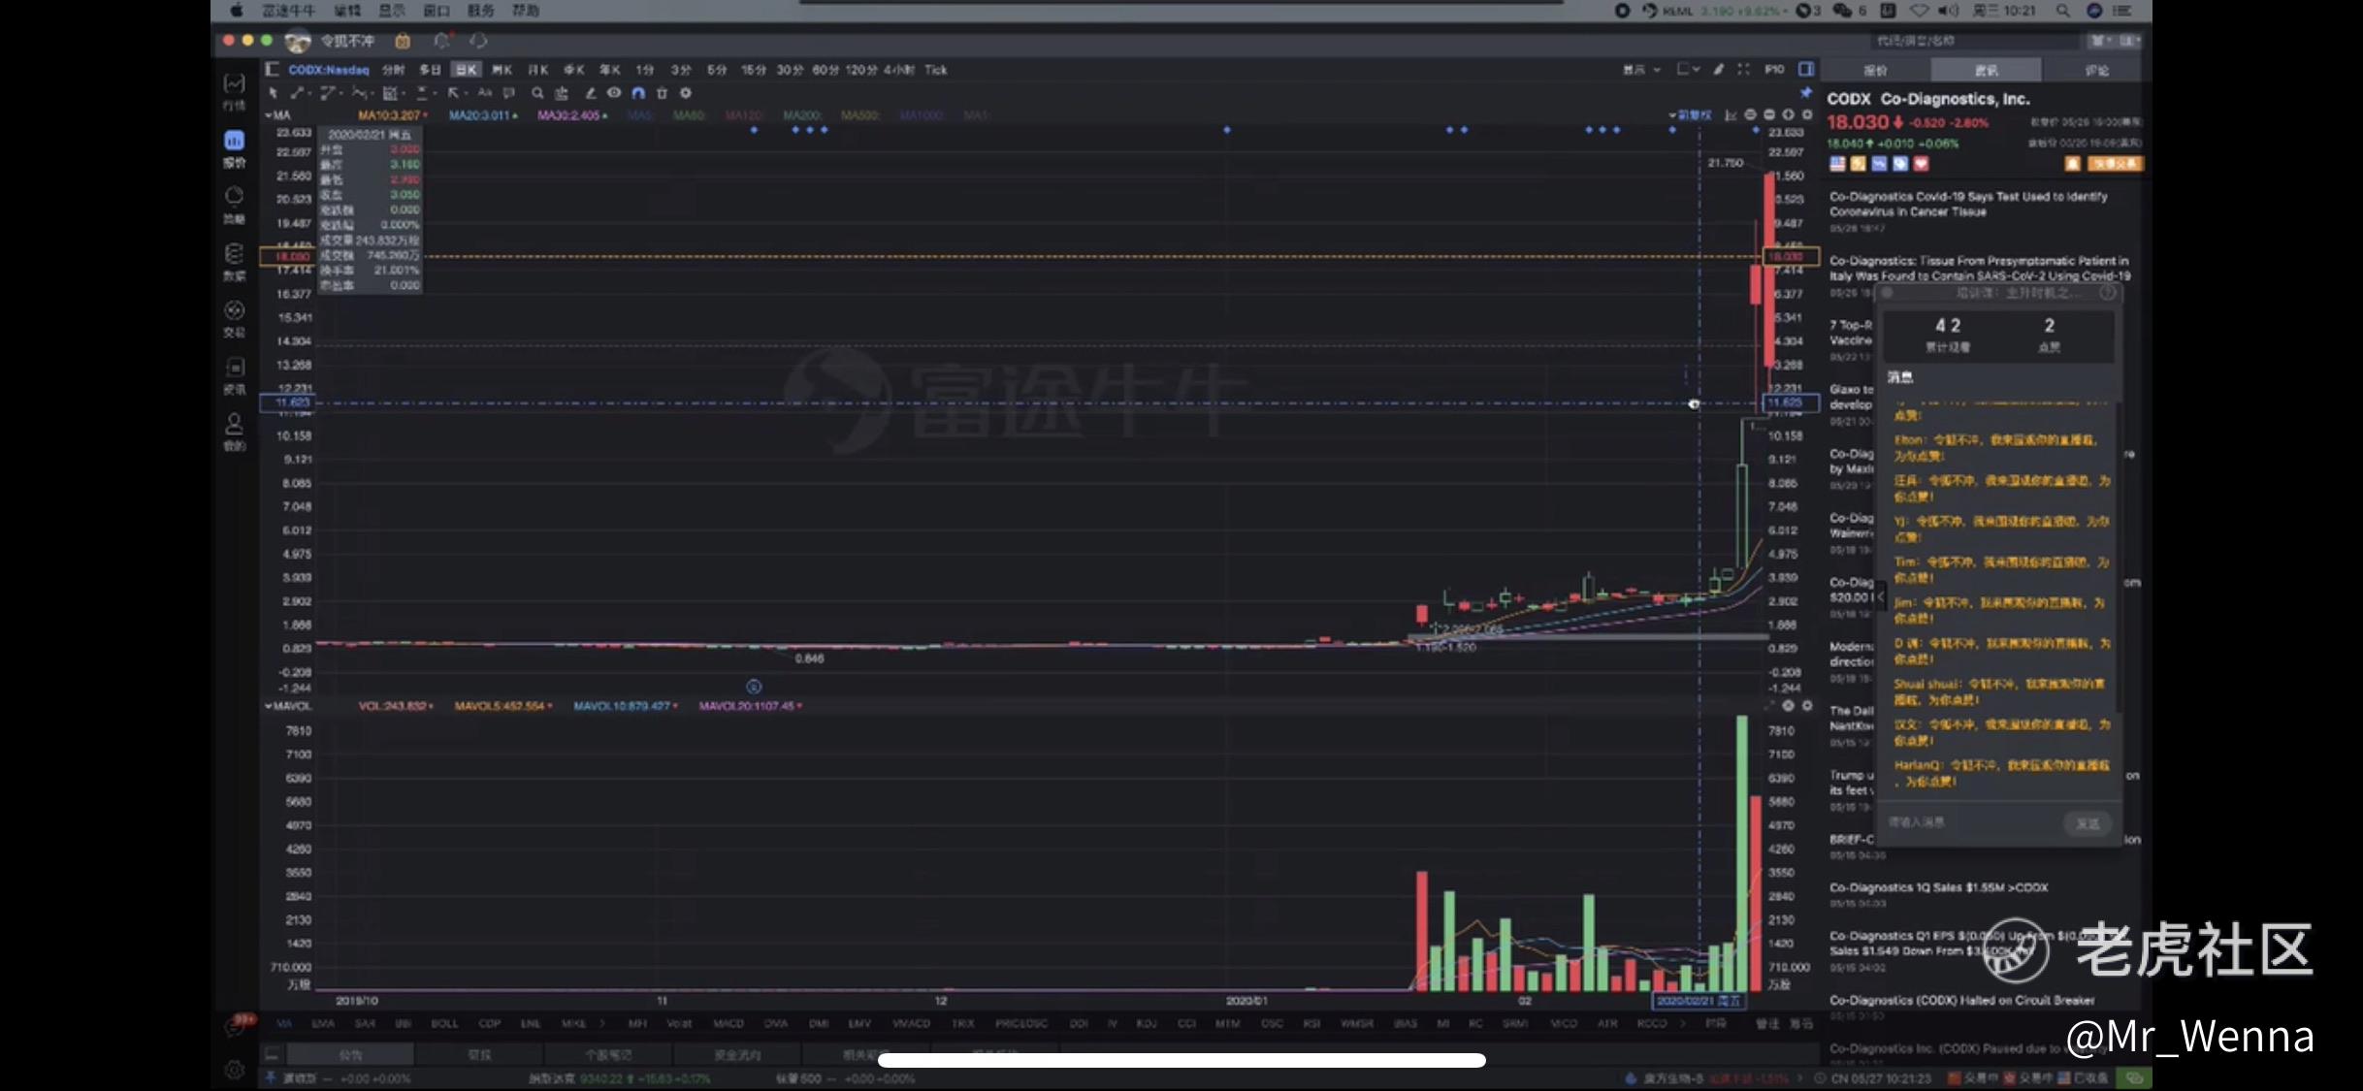
Task: Open the Co-Diagnostics 1Q Sales news headline
Action: tap(1938, 887)
